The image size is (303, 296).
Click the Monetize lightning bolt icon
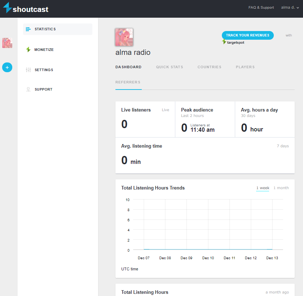tap(28, 50)
